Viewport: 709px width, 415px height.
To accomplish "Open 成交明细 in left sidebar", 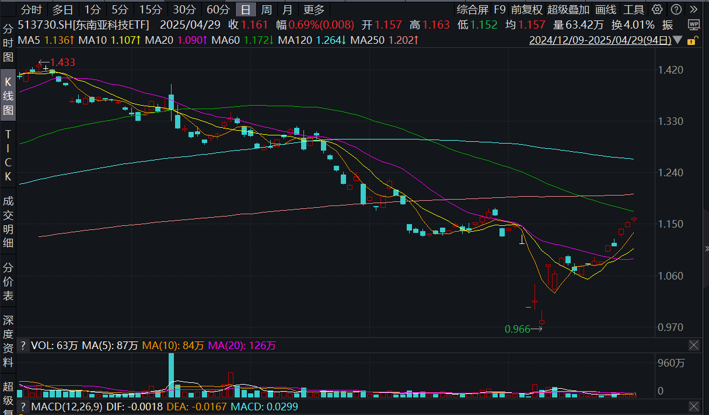I will [x=8, y=222].
